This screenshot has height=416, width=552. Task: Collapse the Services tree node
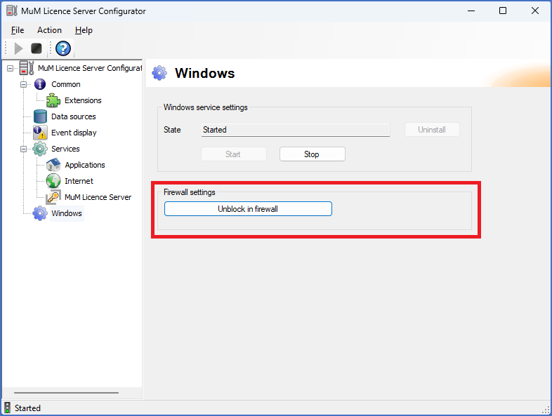23,149
